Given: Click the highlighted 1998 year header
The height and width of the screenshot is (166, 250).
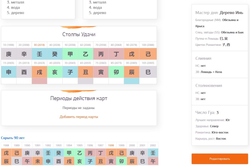Looking at the screenshot, I should (111, 145).
